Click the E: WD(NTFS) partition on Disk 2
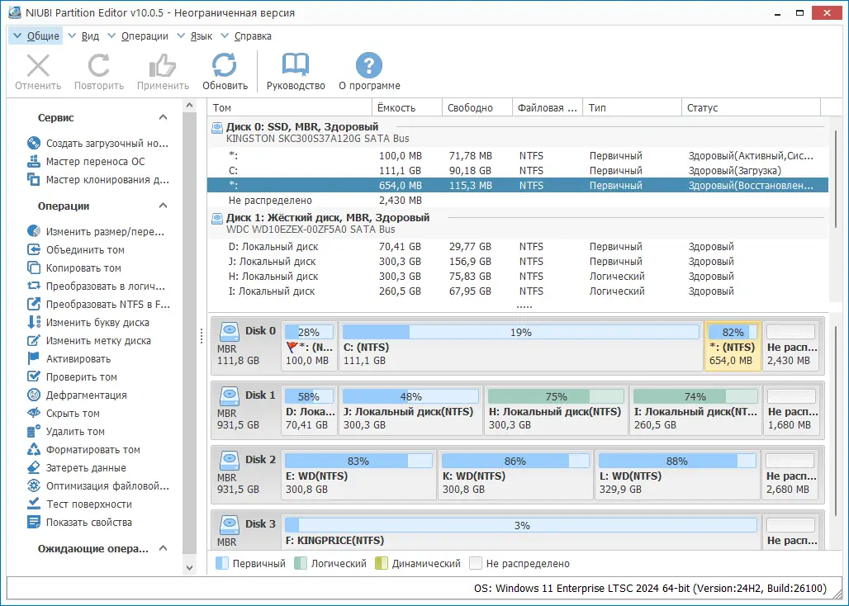This screenshot has height=606, width=849. [x=359, y=476]
